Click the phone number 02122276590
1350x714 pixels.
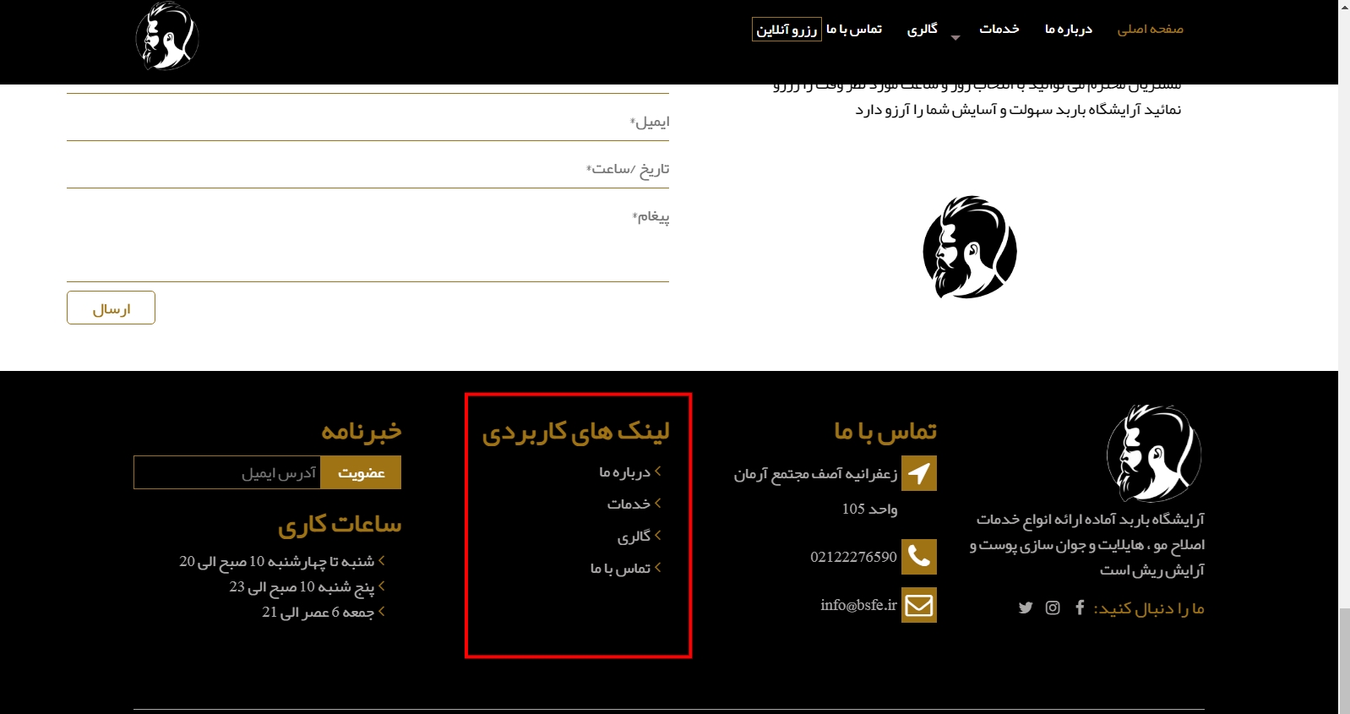pos(853,557)
